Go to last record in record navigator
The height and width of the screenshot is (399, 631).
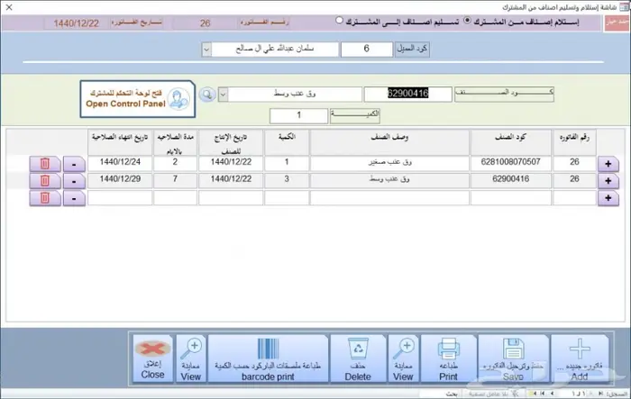pyautogui.click(x=543, y=394)
